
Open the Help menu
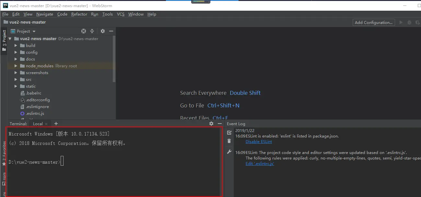(x=152, y=14)
